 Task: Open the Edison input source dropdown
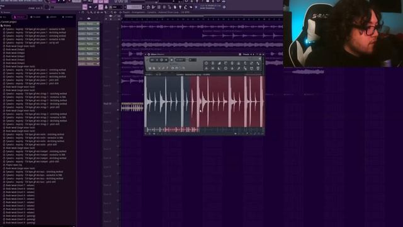coord(193,60)
